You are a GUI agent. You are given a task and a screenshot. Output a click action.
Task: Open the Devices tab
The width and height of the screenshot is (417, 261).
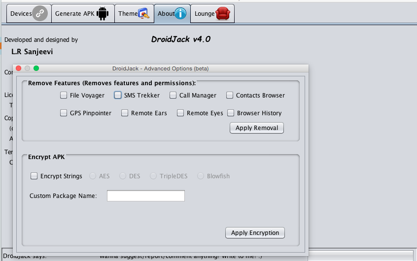tap(29, 14)
